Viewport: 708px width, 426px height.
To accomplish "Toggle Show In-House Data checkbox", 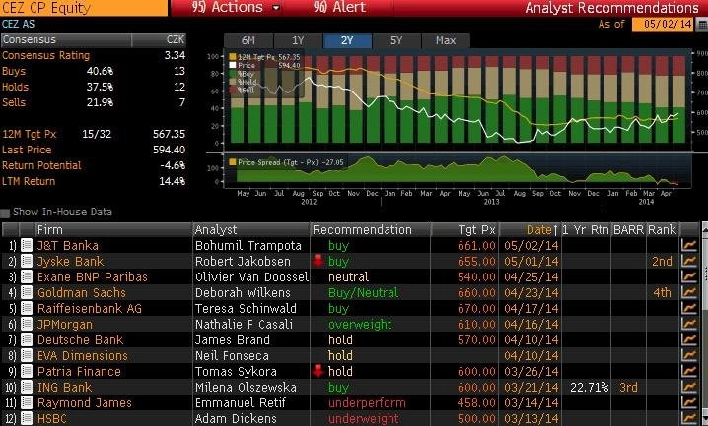I will (x=5, y=213).
